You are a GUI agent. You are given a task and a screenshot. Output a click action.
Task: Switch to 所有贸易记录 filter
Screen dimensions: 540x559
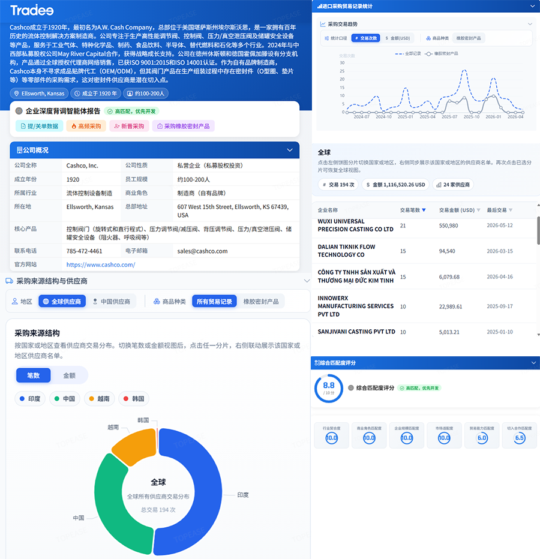214,301
